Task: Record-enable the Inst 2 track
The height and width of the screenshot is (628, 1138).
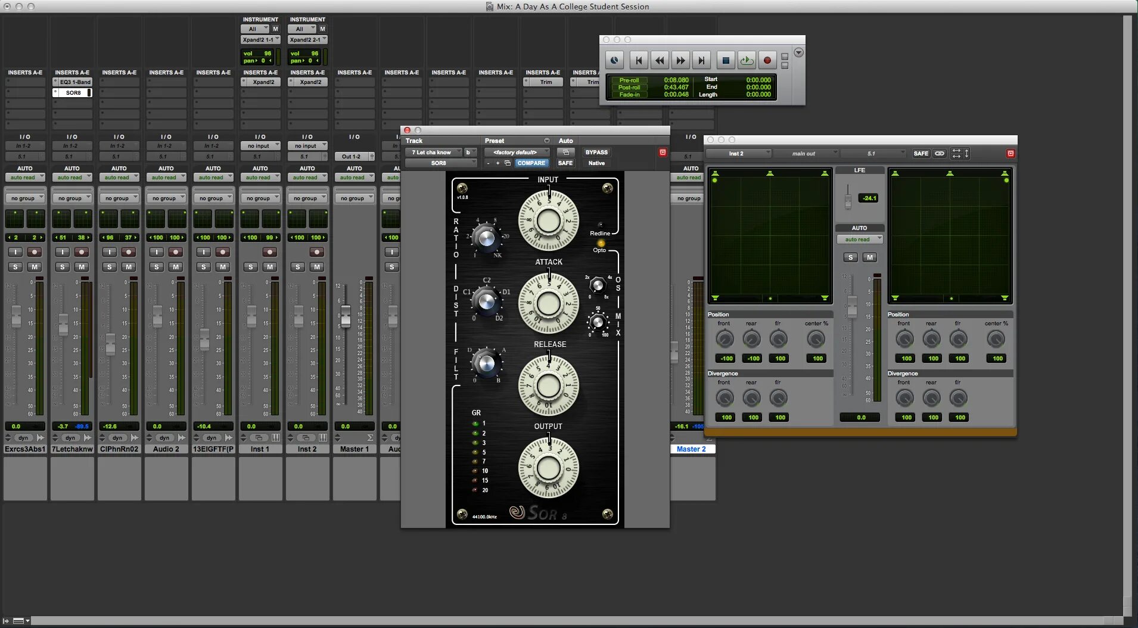Action: (317, 252)
